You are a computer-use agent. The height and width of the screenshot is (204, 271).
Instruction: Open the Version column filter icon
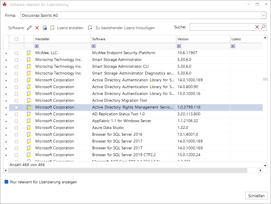tap(179, 46)
